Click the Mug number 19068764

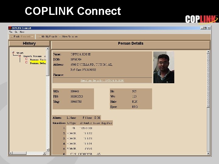tap(76, 102)
